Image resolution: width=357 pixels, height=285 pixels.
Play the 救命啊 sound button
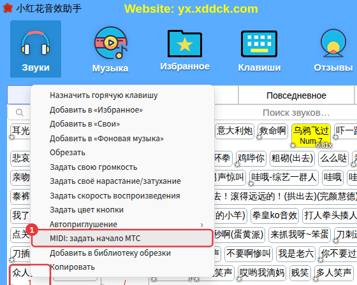click(x=273, y=131)
